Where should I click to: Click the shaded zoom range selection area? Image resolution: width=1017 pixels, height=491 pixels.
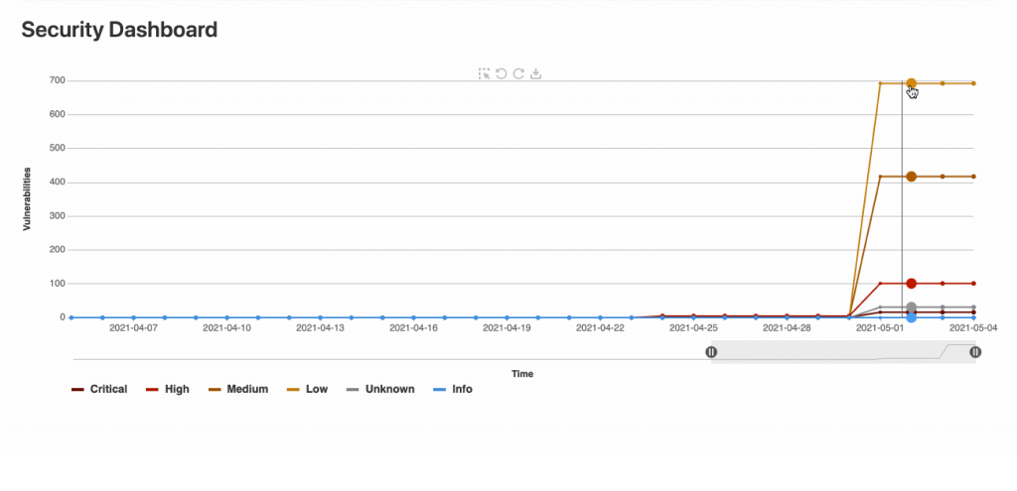[843, 352]
